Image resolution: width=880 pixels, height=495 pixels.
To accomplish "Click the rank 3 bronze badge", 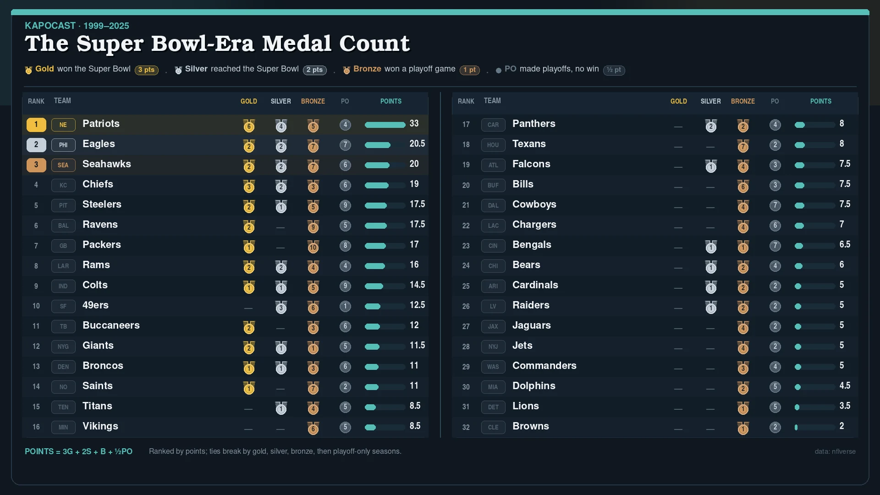I will 36,165.
